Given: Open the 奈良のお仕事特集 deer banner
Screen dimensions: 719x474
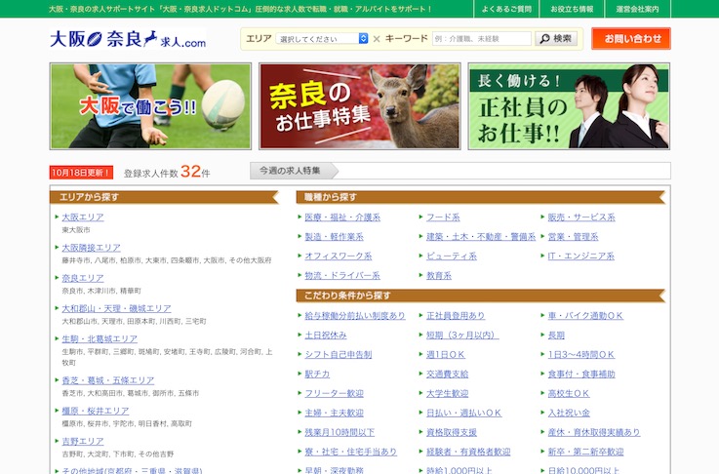Looking at the screenshot, I should (359, 106).
